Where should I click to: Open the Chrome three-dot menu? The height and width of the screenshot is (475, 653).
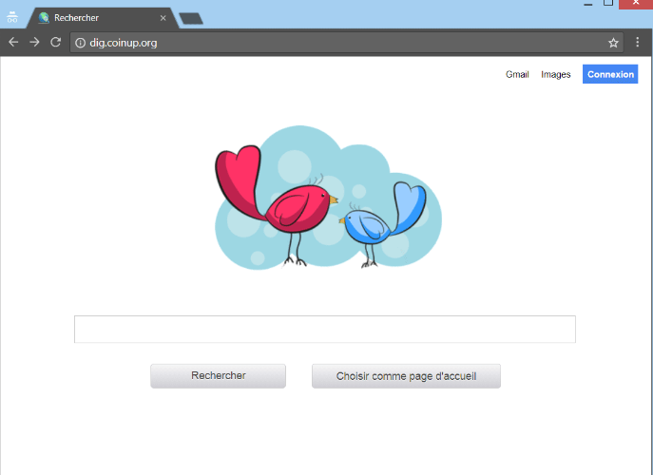(x=637, y=42)
